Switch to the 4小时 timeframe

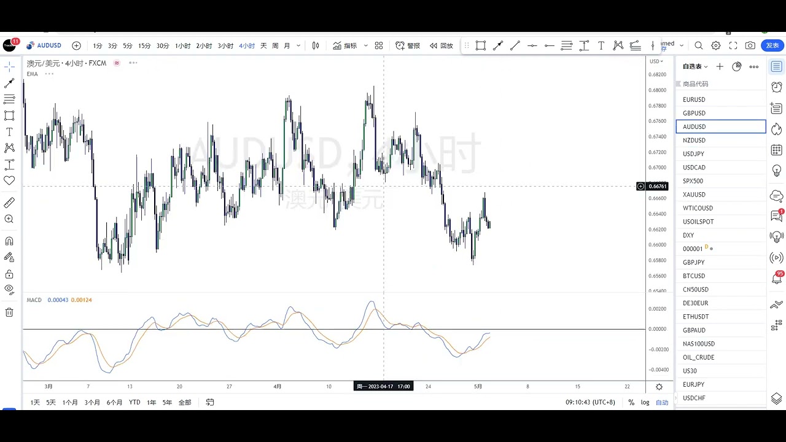pos(247,46)
